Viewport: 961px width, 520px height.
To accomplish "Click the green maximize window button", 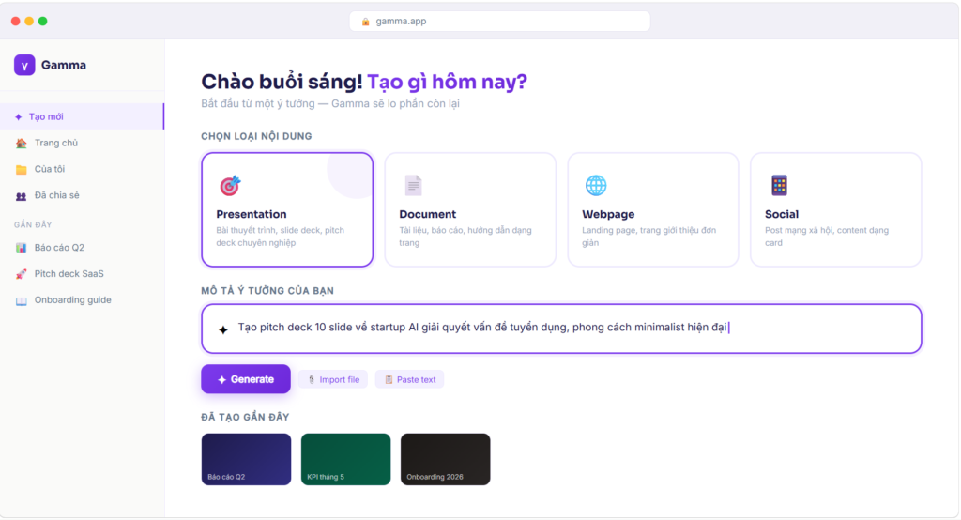I will click(43, 21).
